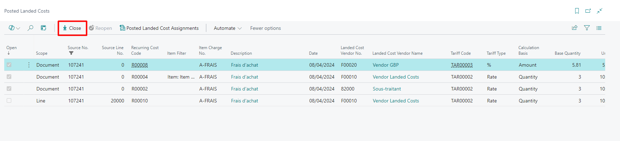
Task: Open the view selector dropdown at toolbar left
Action: point(14,28)
